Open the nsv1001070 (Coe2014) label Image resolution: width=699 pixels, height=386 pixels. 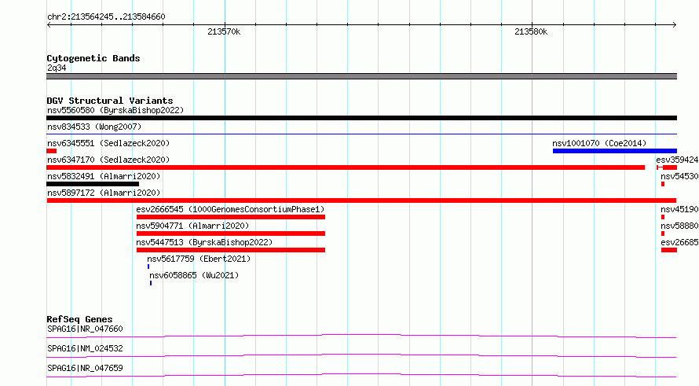(x=599, y=143)
